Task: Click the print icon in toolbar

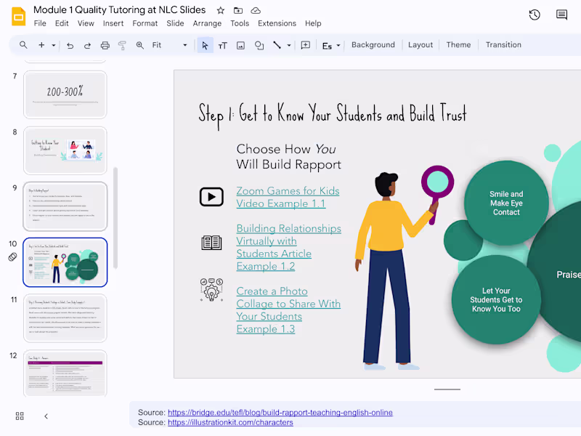Action: 105,45
